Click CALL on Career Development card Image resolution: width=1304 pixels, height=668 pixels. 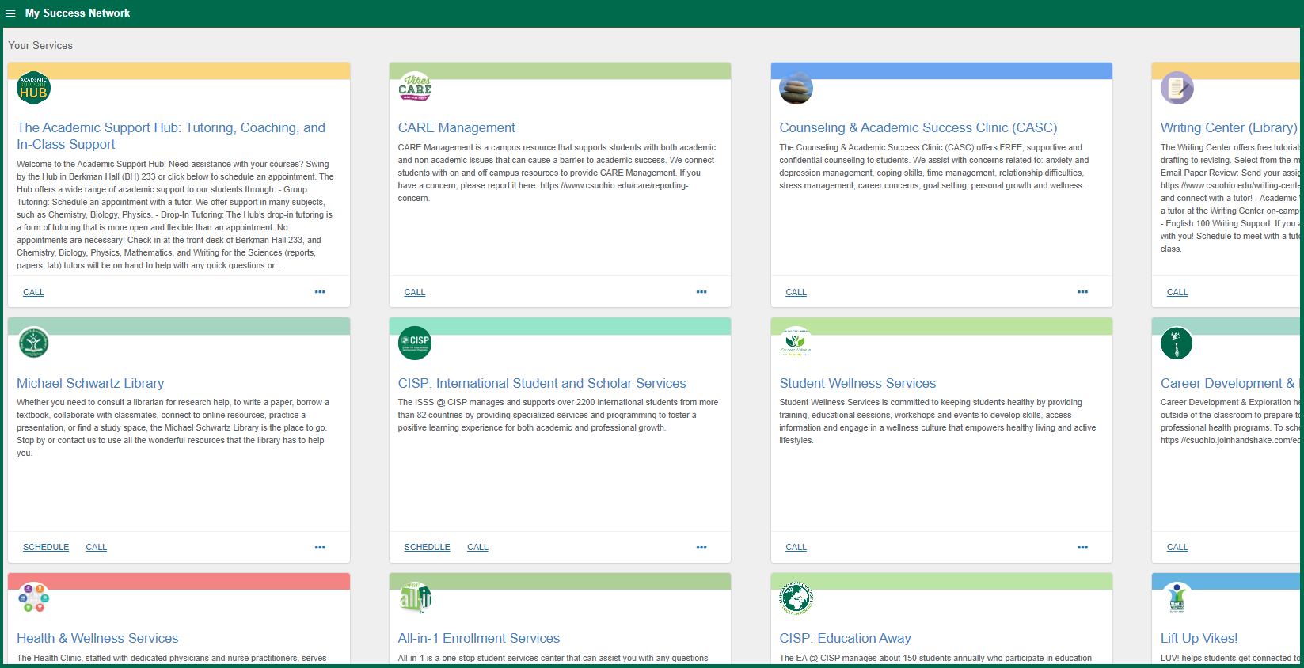click(x=1177, y=547)
